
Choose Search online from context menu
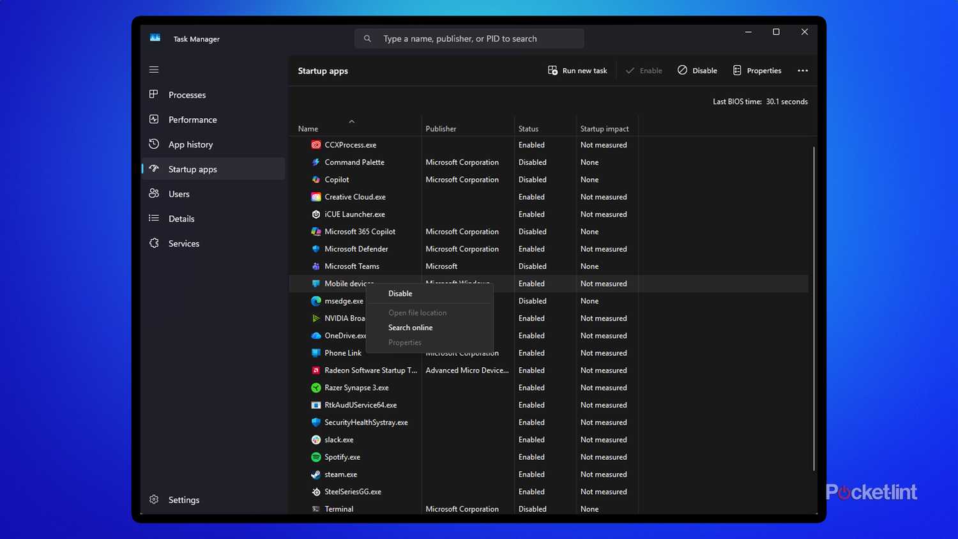[410, 327]
